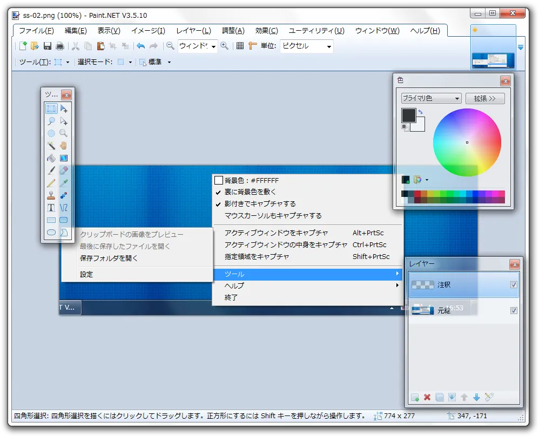Select the Gradient tool
Image resolution: width=539 pixels, height=436 pixels.
(x=65, y=158)
